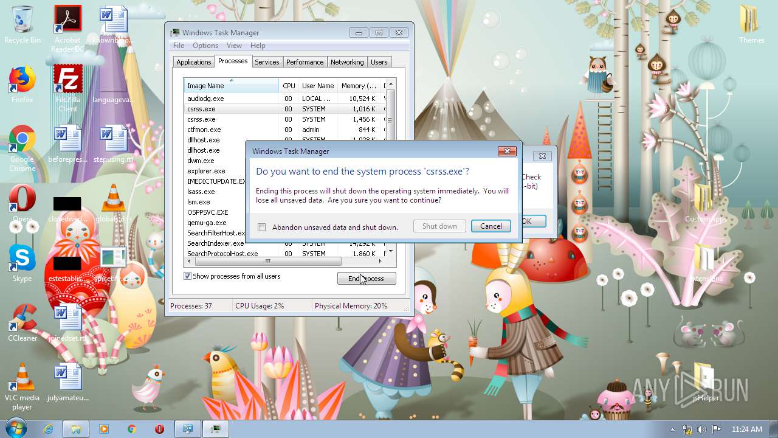Select the qemu-ga.exe process row
Viewport: 778px width, 438px height.
click(216, 223)
